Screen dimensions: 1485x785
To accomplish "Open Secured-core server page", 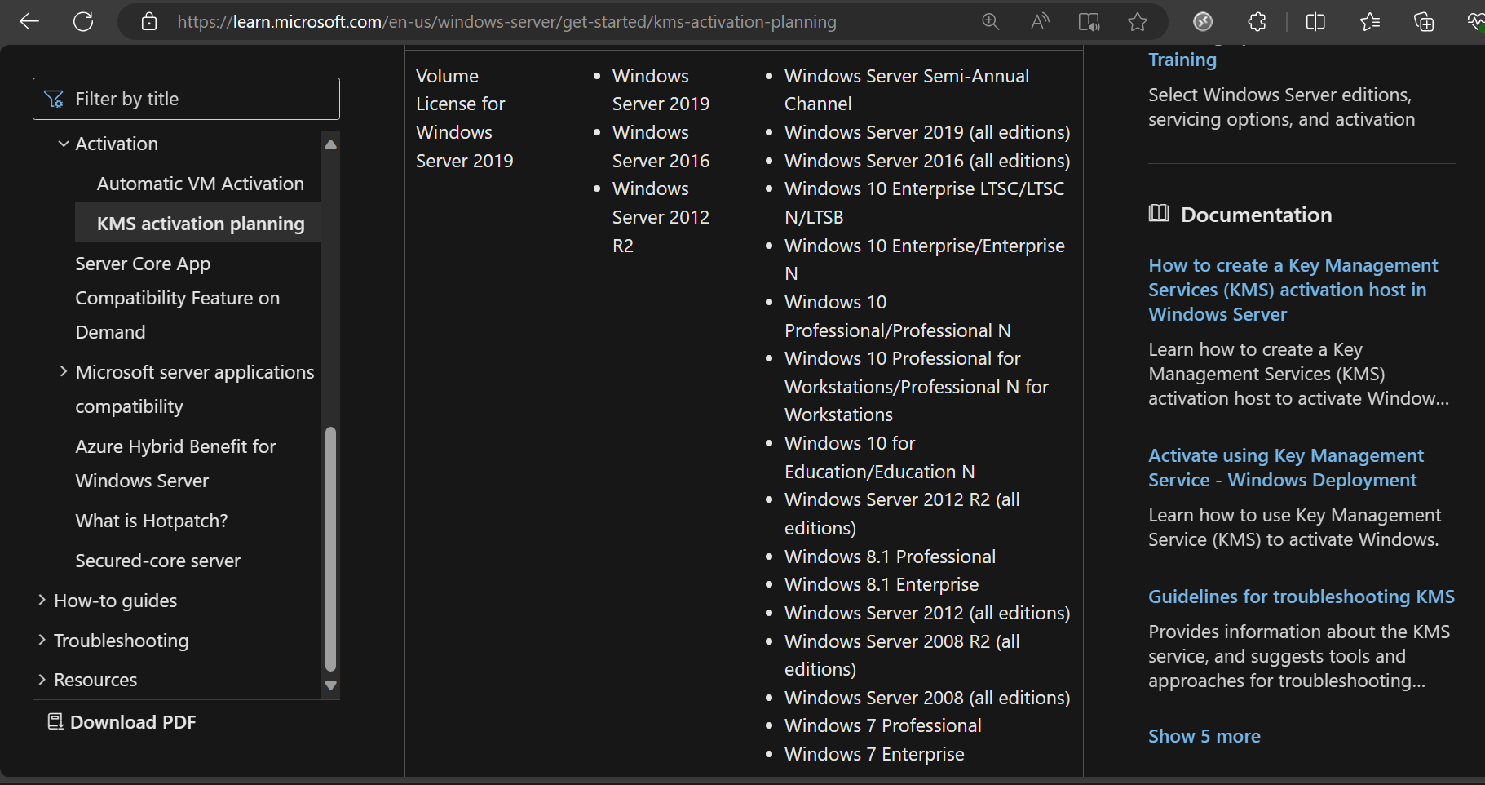I will (158, 561).
